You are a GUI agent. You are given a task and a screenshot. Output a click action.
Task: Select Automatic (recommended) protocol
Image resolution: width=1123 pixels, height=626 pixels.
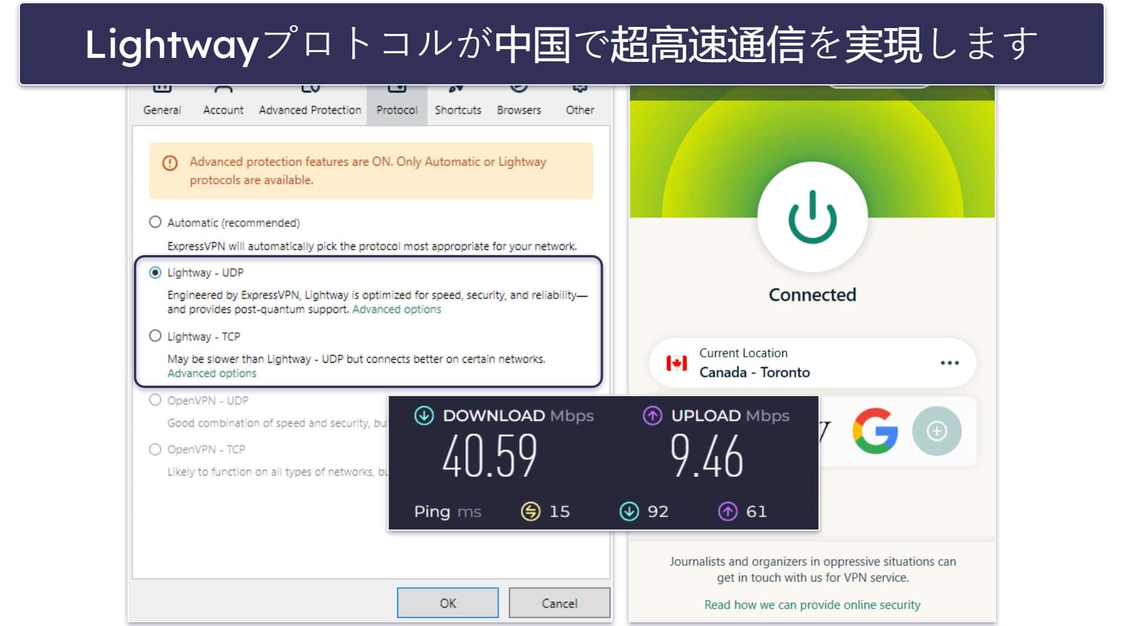click(x=155, y=222)
